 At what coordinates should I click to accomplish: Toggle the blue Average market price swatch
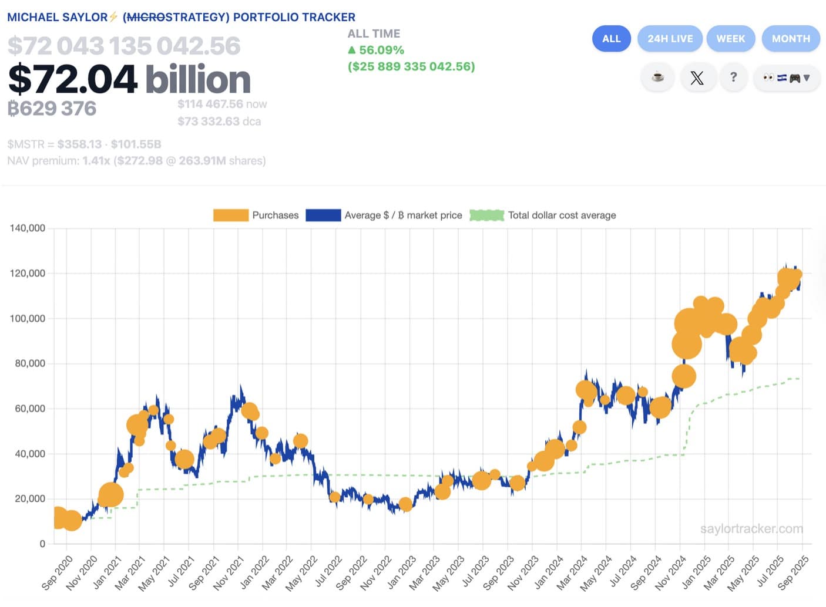click(x=323, y=215)
